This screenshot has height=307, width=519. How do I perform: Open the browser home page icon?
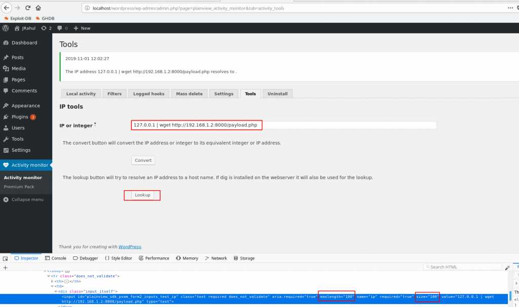pos(39,8)
